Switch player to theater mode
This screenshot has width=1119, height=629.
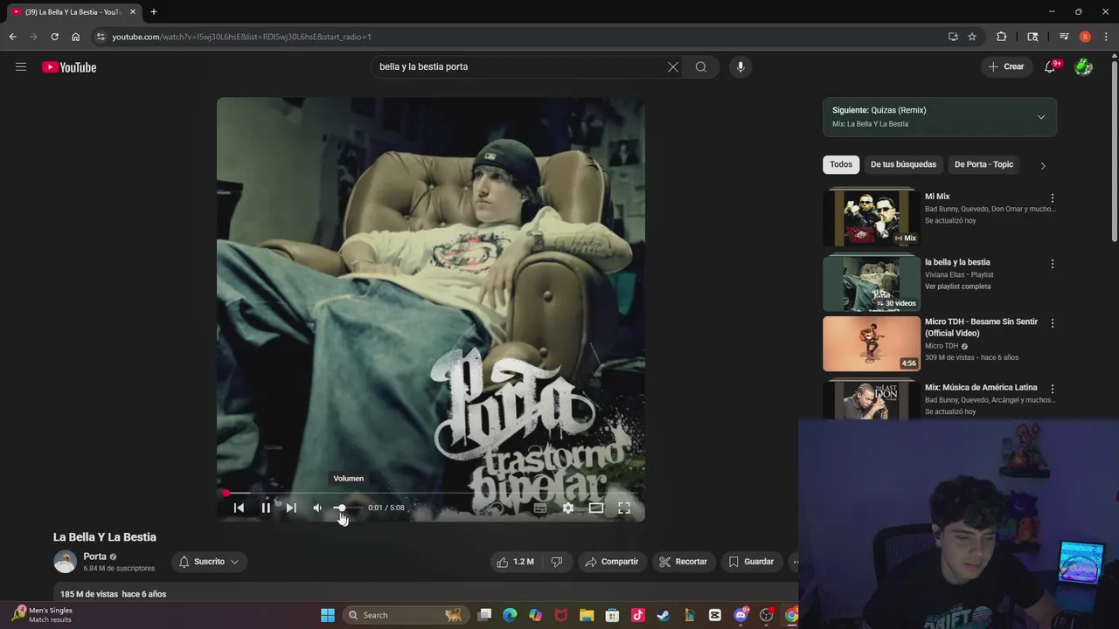(596, 508)
